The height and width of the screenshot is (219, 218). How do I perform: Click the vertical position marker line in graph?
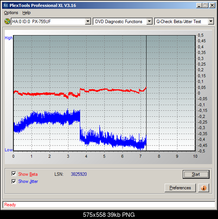[x=146, y=93]
